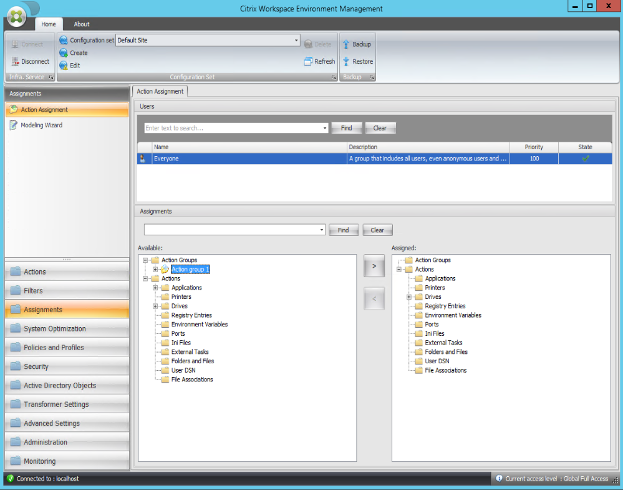This screenshot has height=490, width=623.
Task: Click the Create configuration set icon
Action: [x=64, y=53]
